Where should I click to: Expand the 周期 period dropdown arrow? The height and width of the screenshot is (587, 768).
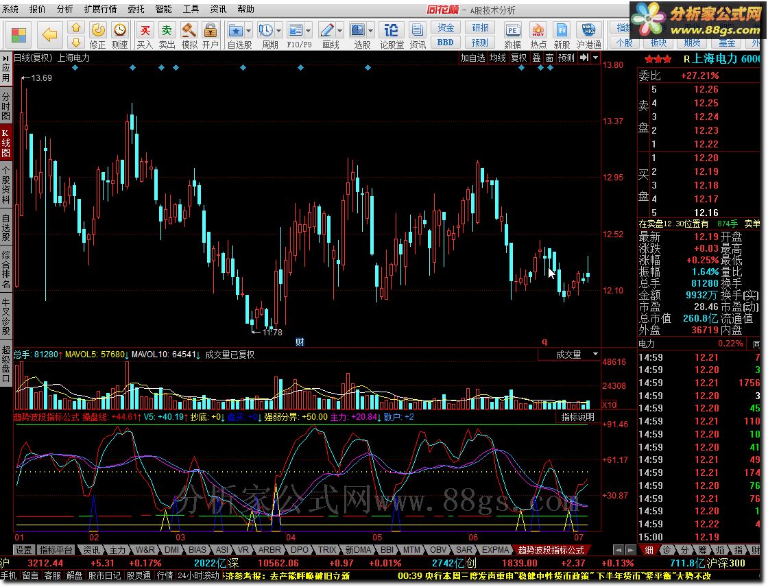coord(278,30)
